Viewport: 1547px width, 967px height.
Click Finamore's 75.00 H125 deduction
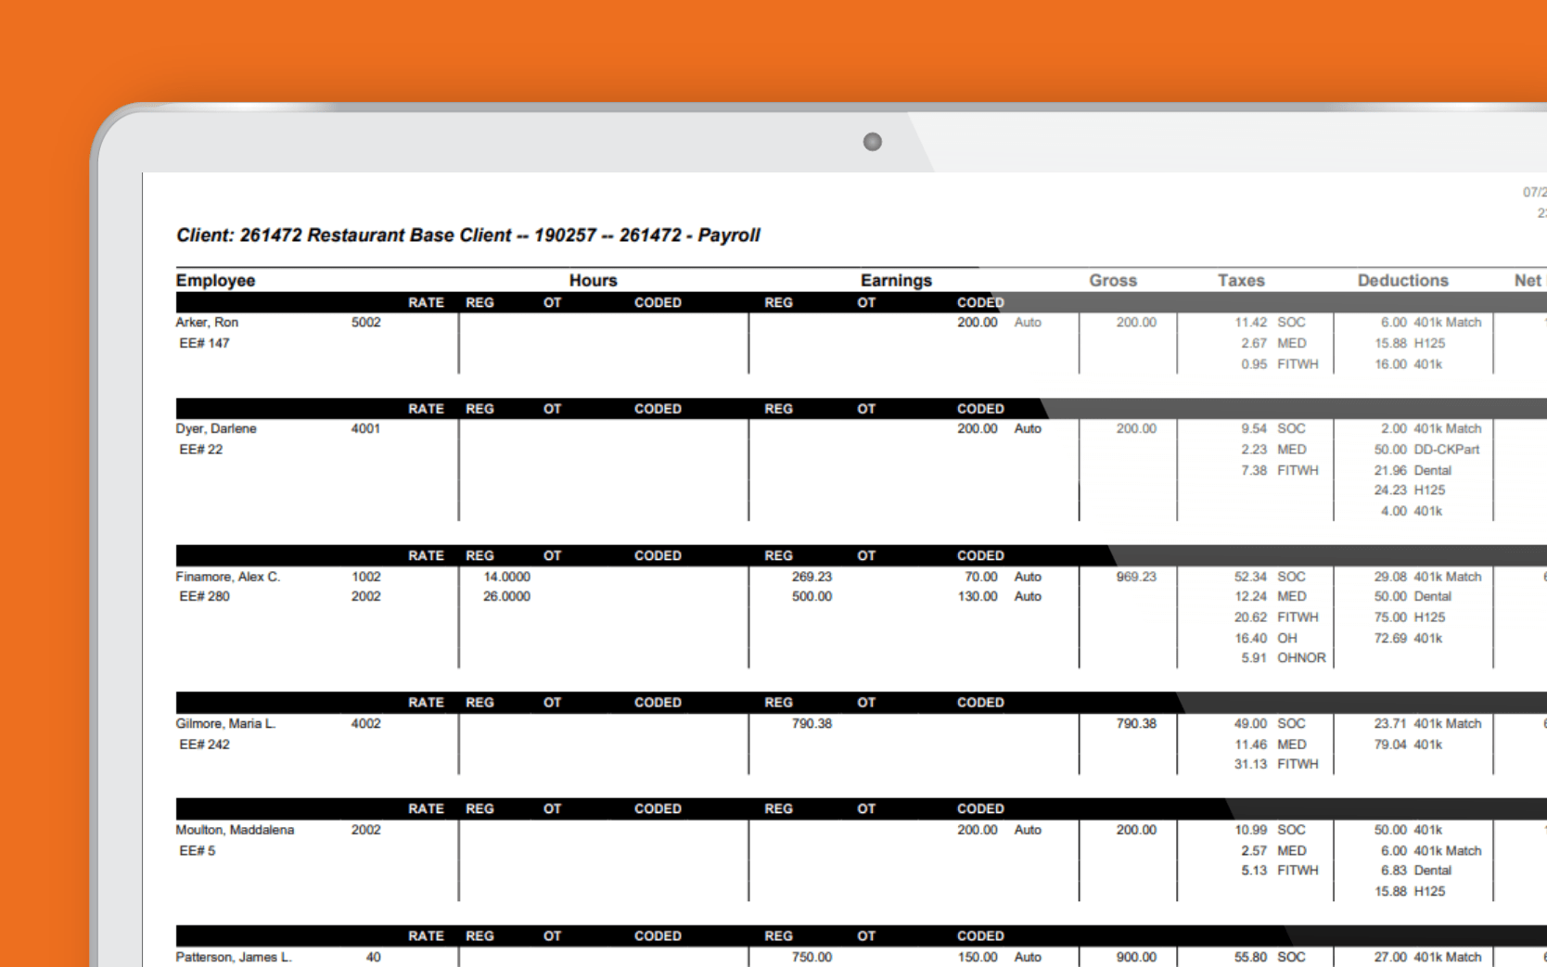click(x=1410, y=617)
